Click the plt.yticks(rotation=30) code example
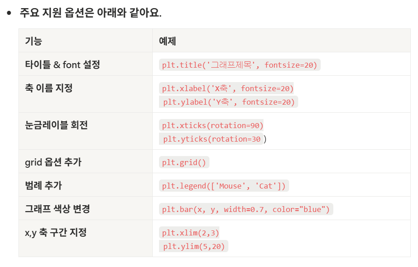This screenshot has height=267, width=418. click(x=212, y=139)
